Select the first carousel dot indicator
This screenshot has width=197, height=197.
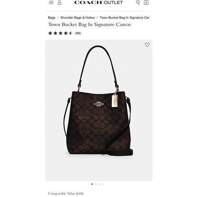pyautogui.click(x=92, y=184)
